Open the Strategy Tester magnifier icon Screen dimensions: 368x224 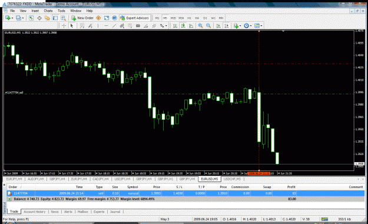[63, 18]
